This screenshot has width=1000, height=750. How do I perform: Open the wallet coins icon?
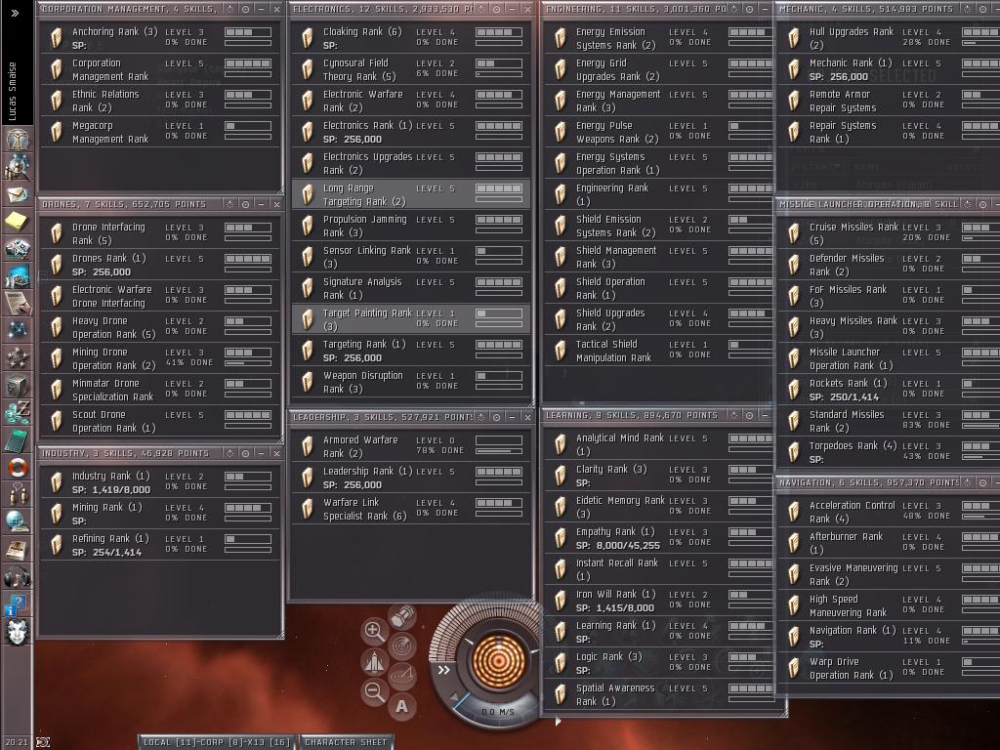[x=18, y=413]
